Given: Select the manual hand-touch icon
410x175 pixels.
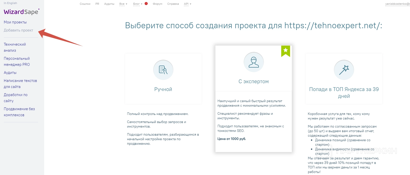Looking at the screenshot, I should tap(163, 70).
